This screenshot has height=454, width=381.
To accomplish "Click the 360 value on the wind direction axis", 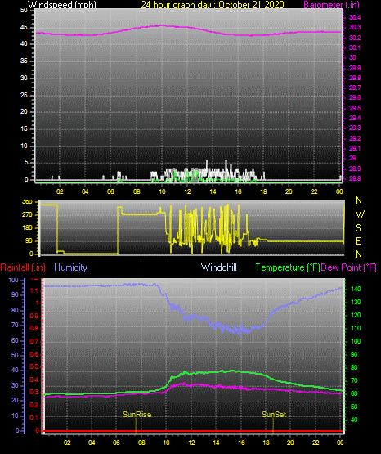I will 28,202.
